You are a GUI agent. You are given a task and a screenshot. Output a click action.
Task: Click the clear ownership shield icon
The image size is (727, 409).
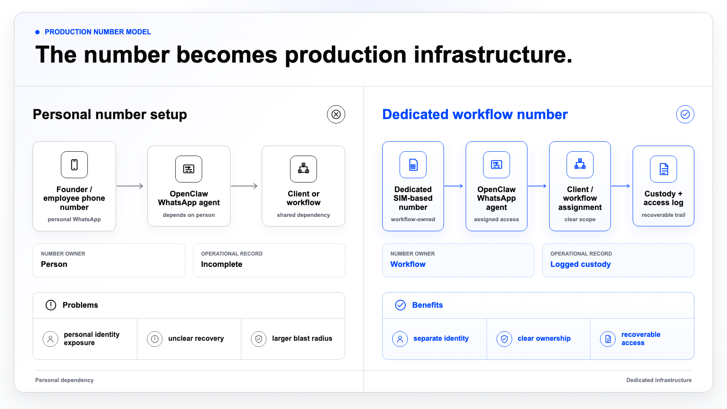(x=504, y=339)
